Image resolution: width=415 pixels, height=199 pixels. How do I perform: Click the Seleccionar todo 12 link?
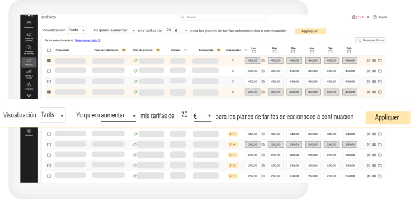pos(88,40)
